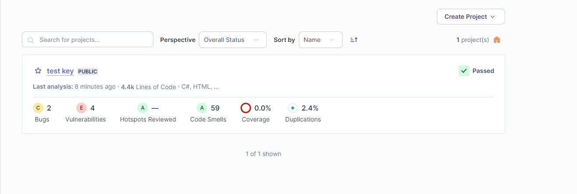Open the test key project link
The image size is (577, 194).
click(x=60, y=71)
